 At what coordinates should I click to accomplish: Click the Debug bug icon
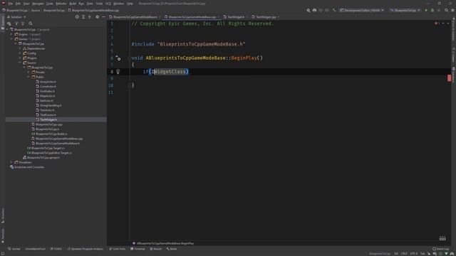(x=432, y=10)
